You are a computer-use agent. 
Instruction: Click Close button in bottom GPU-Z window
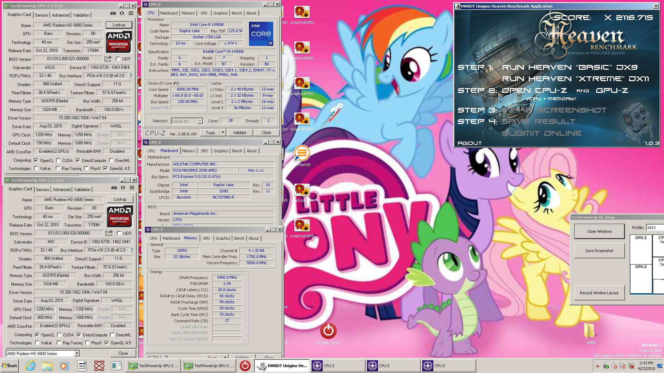pos(123,353)
